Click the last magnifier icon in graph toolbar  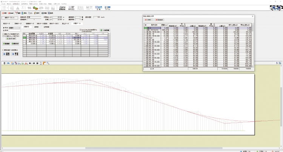48,63
